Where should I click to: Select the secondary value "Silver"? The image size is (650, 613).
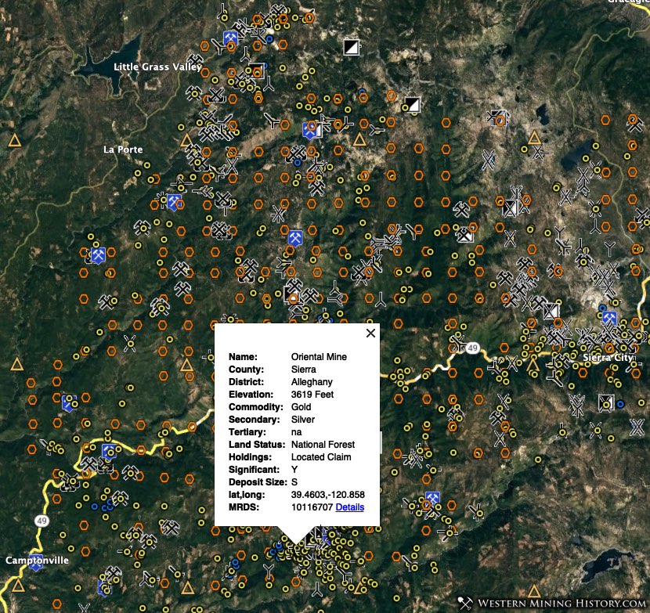coord(302,420)
